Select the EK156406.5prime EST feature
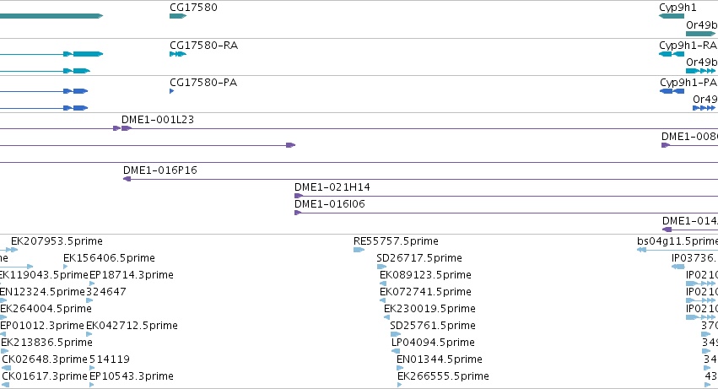Image resolution: width=718 pixels, height=389 pixels. (x=66, y=267)
